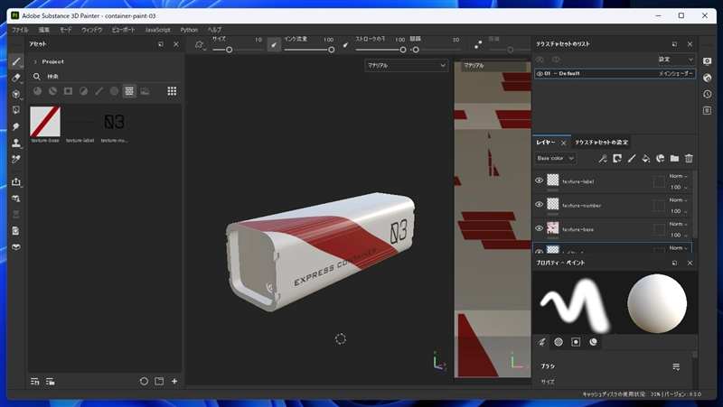Expand the Project folder in assets
Screen dimensions: 723x407
click(35, 61)
